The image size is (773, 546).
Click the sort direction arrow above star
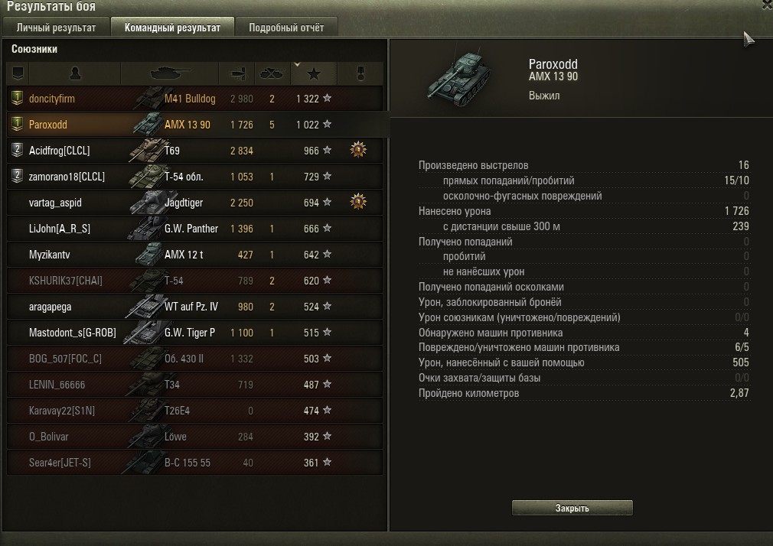pyautogui.click(x=297, y=64)
